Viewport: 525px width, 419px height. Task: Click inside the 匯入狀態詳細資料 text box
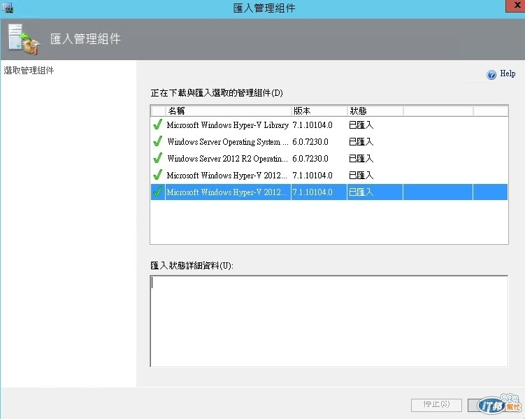tap(329, 321)
